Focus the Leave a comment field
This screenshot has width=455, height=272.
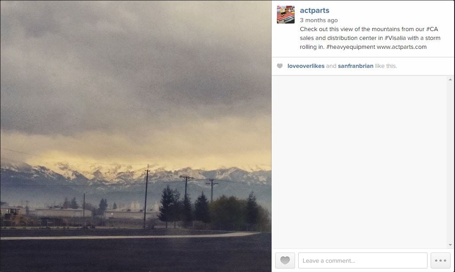363,260
